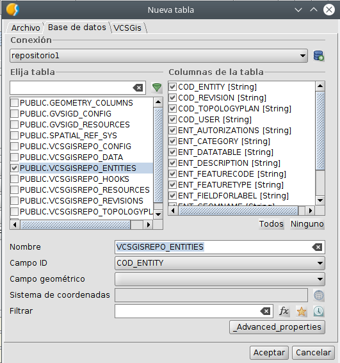Screen dimensions: 340x363
Task: Click the up chevron in title bar
Action: (314, 10)
